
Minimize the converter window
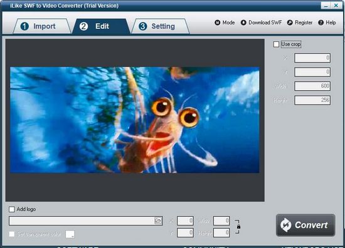326,6
